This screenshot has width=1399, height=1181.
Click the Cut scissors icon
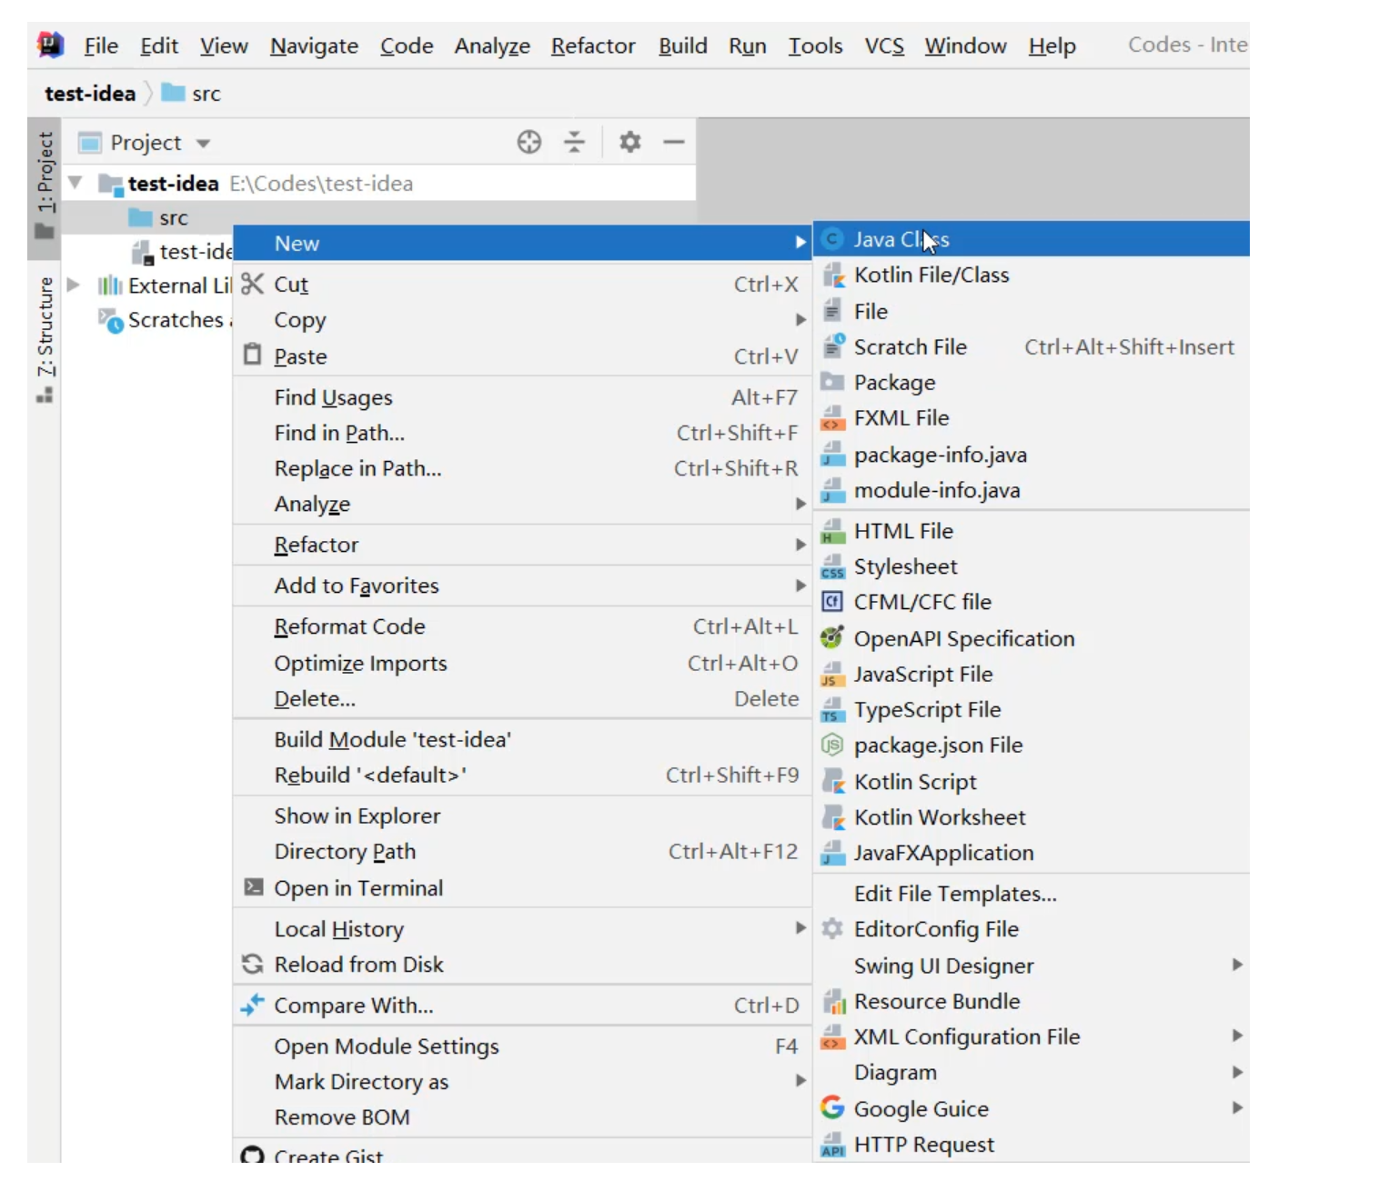pos(253,284)
